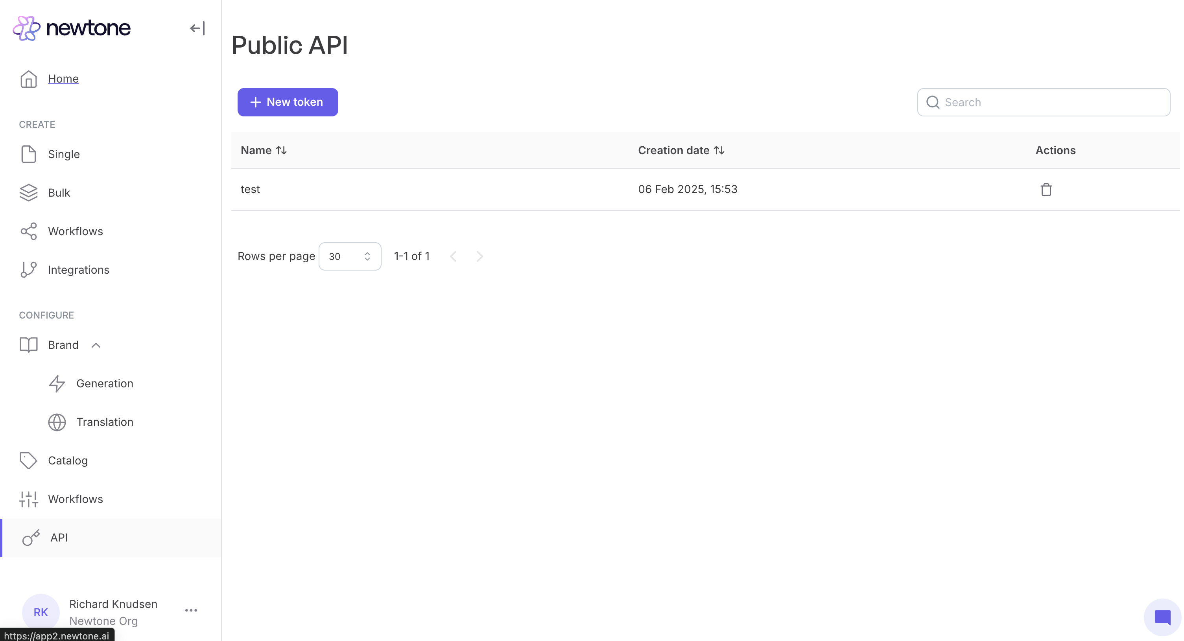Open the rows per page dropdown
This screenshot has width=1184, height=641.
point(349,256)
